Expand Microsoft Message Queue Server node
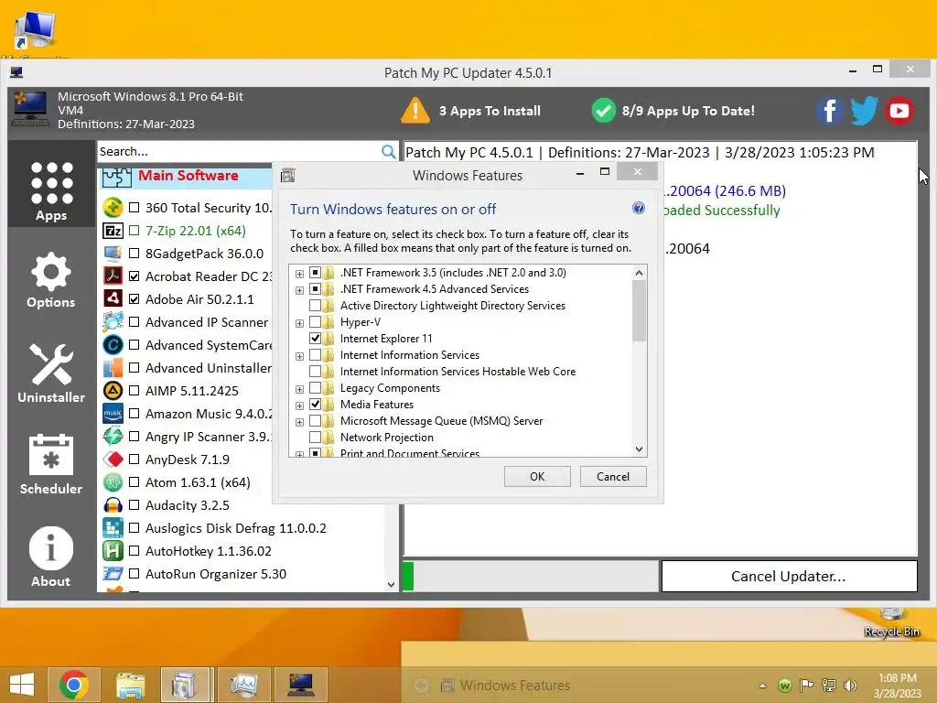The width and height of the screenshot is (937, 703). [x=299, y=421]
